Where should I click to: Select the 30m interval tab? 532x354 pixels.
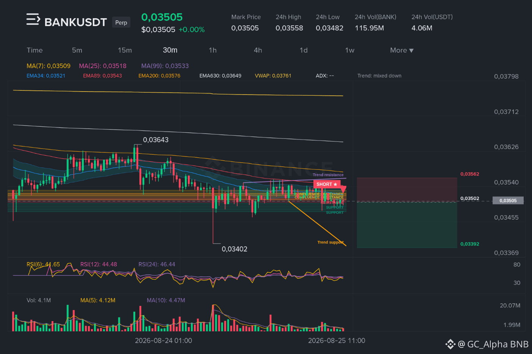[x=170, y=50]
